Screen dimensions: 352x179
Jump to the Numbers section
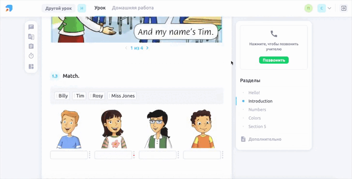tap(257, 110)
